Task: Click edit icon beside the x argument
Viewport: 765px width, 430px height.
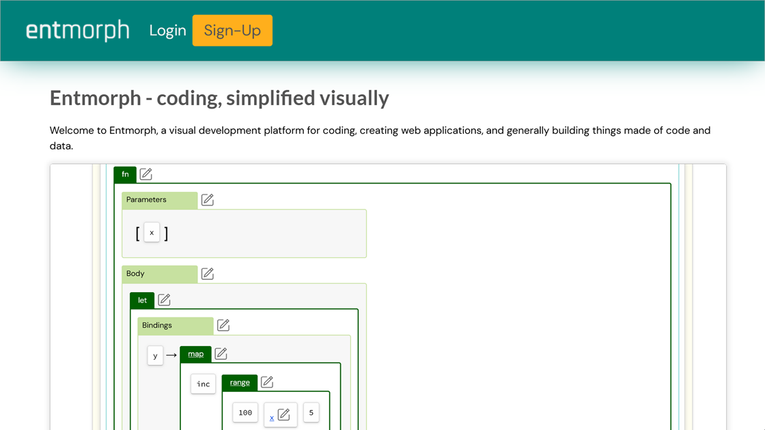Action: tap(283, 414)
